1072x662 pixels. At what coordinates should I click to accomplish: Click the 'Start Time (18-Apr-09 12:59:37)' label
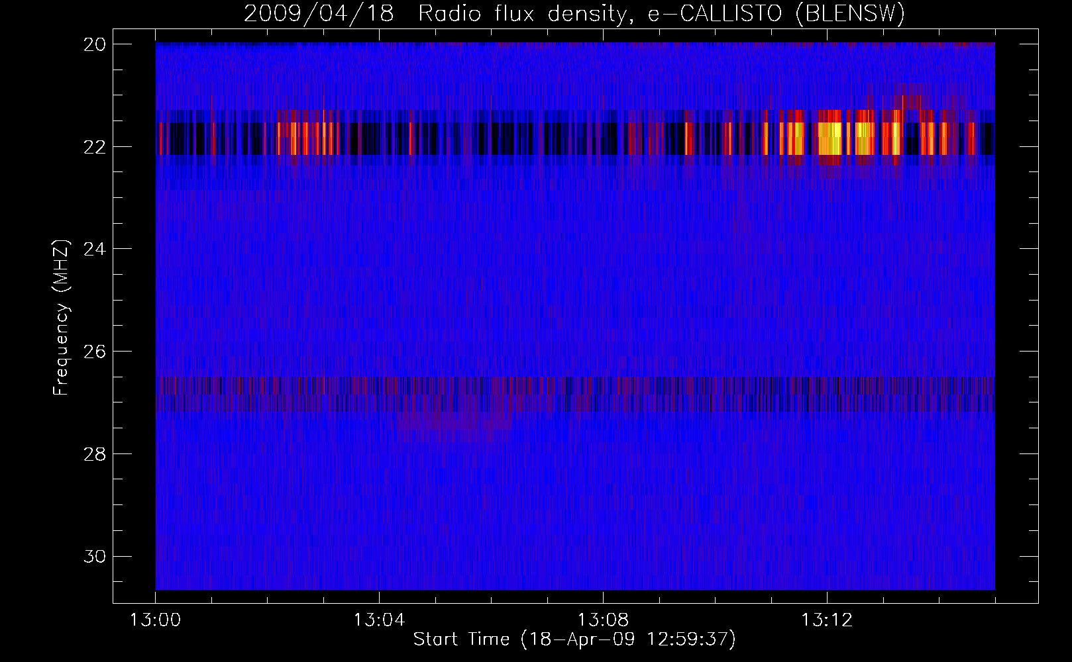point(574,639)
